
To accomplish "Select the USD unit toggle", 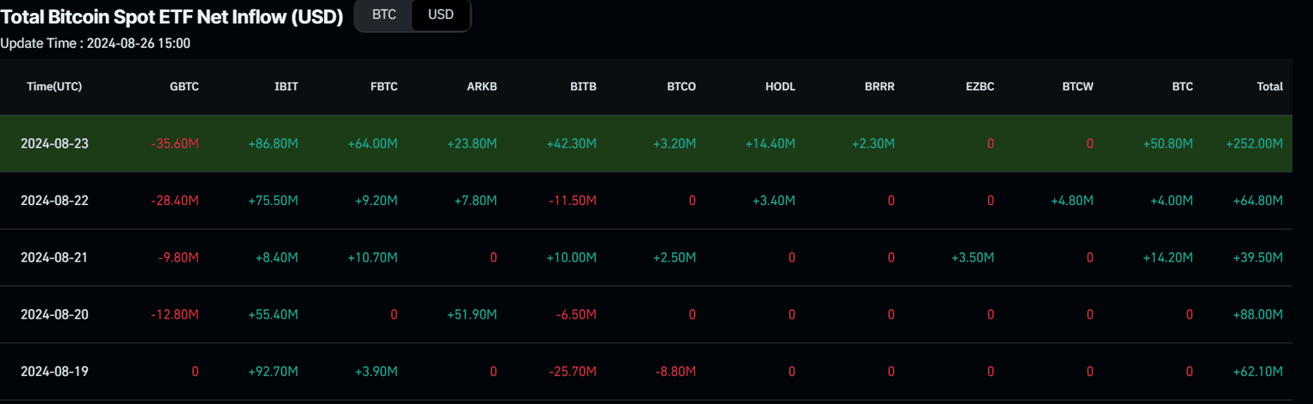I will 440,15.
